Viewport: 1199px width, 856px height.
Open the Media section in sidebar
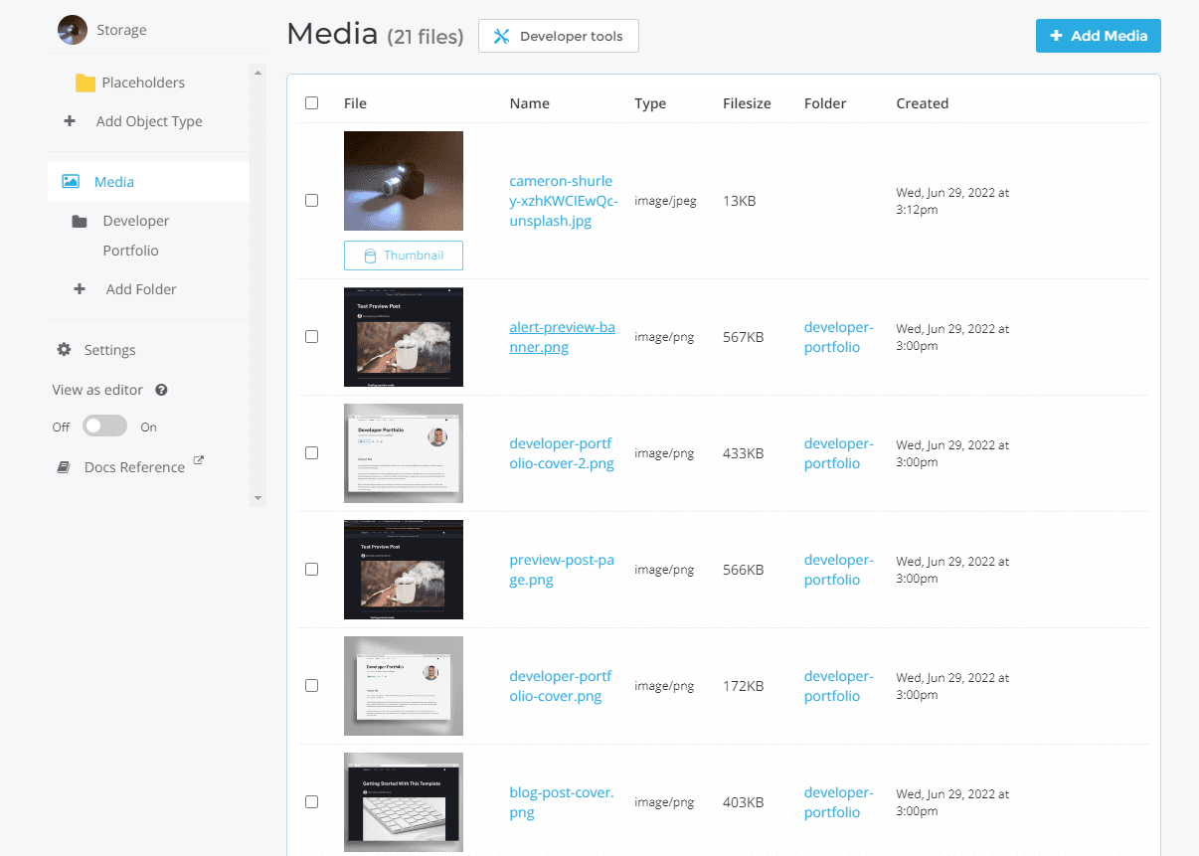pos(148,182)
